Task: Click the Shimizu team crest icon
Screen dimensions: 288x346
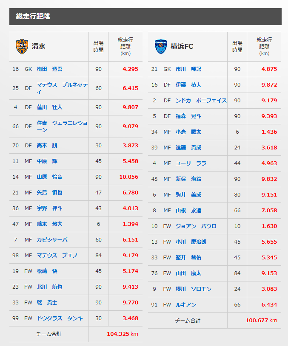Action: point(21,46)
